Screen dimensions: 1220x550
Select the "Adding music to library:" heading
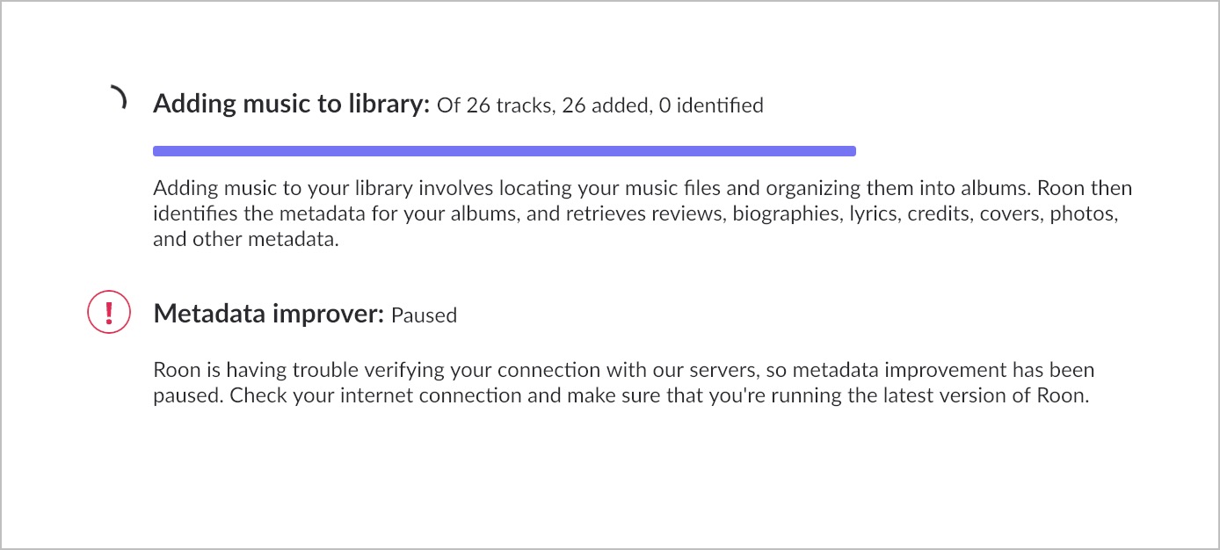pyautogui.click(x=291, y=104)
